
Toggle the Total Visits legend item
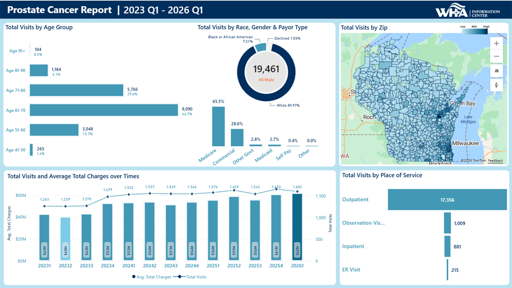(190, 277)
